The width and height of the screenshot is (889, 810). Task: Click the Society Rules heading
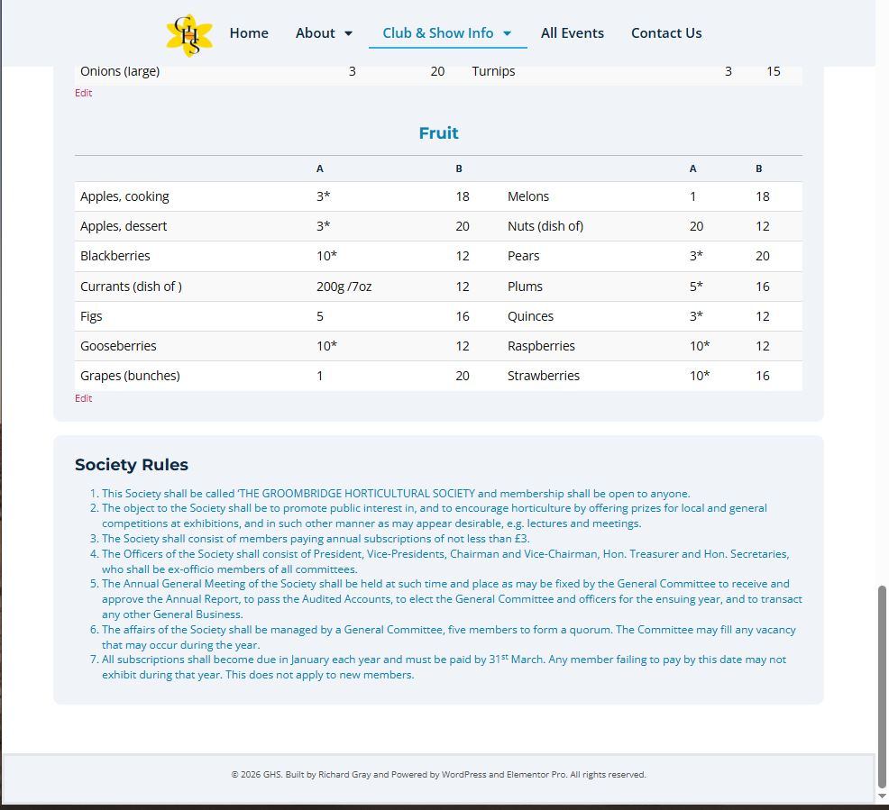[x=132, y=465]
